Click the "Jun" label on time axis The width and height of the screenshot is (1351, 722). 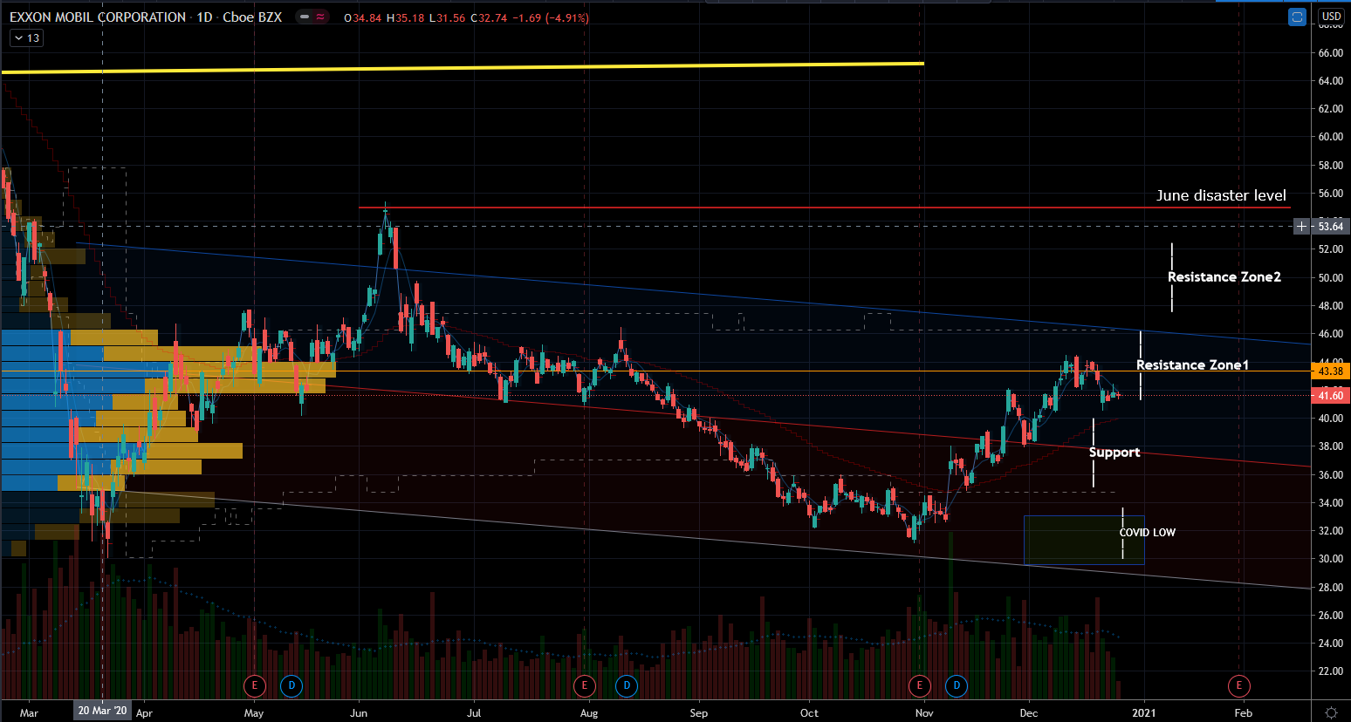pos(359,713)
